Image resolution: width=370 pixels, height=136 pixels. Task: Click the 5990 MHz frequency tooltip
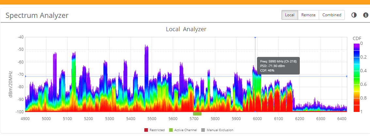(278, 66)
